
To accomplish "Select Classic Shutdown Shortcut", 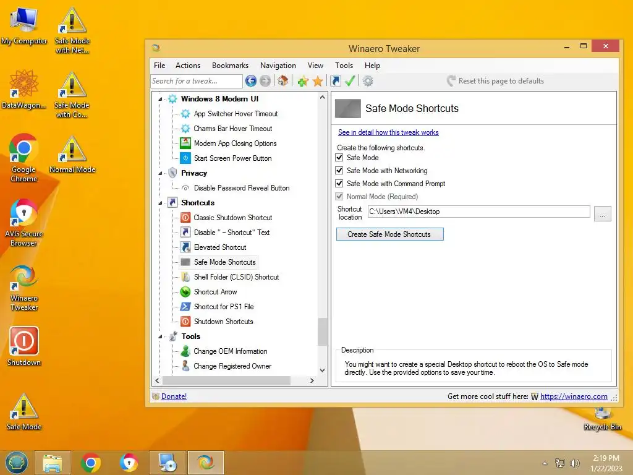I will click(x=233, y=218).
